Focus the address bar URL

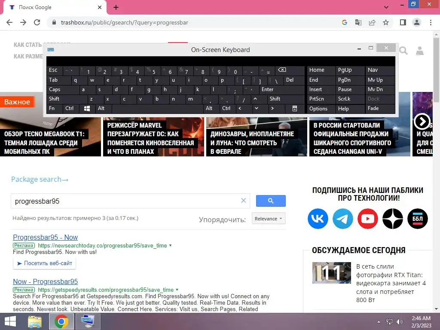click(x=124, y=22)
